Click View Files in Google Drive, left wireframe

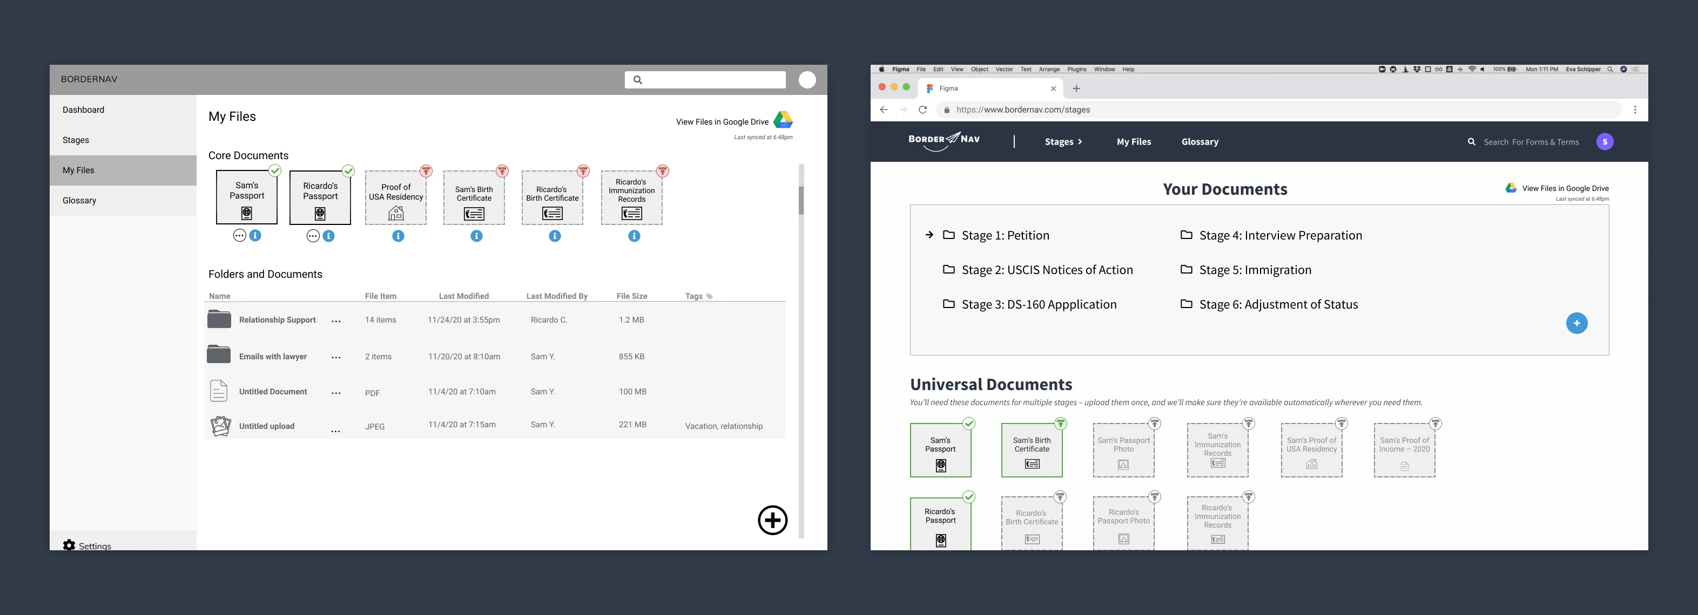pyautogui.click(x=722, y=122)
